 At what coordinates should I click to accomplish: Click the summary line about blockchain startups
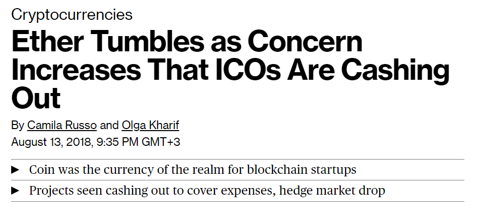193,170
